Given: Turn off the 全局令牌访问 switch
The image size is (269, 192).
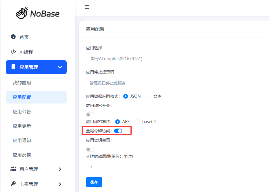Looking at the screenshot, I should [x=118, y=131].
